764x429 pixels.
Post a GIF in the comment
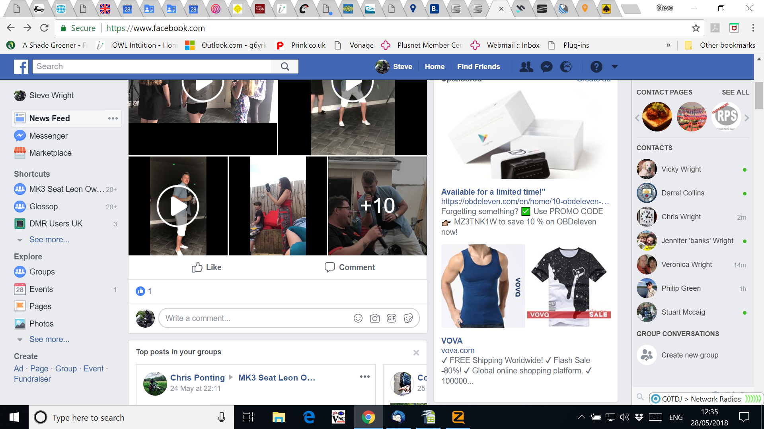392,318
